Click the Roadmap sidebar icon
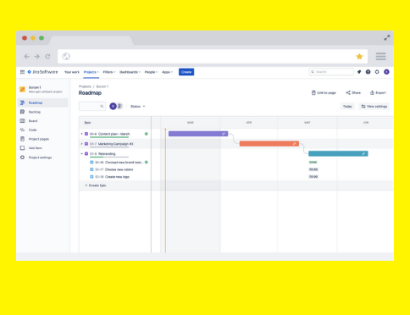Image resolution: width=410 pixels, height=315 pixels. [22, 102]
